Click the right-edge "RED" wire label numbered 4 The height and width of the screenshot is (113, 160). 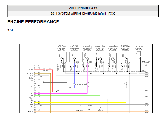[146, 91]
